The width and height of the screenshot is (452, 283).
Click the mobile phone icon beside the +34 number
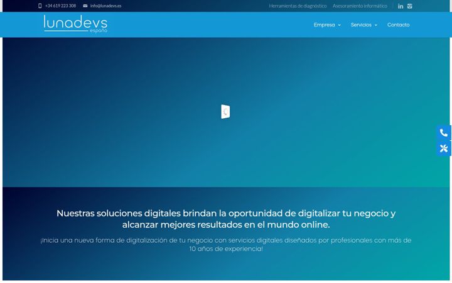(40, 6)
